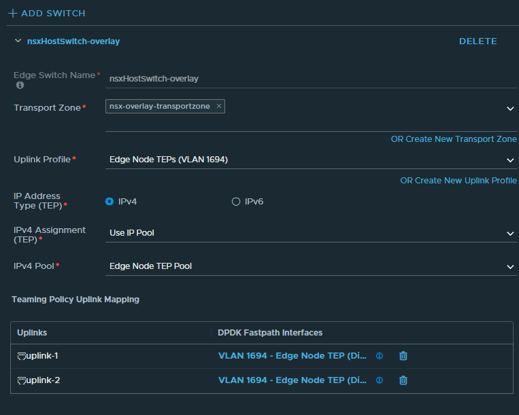Open the Transport Zone dropdown
This screenshot has width=519, height=415.
[510, 108]
